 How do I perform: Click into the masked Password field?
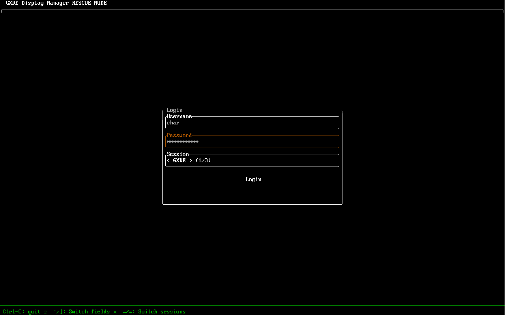tap(252, 141)
